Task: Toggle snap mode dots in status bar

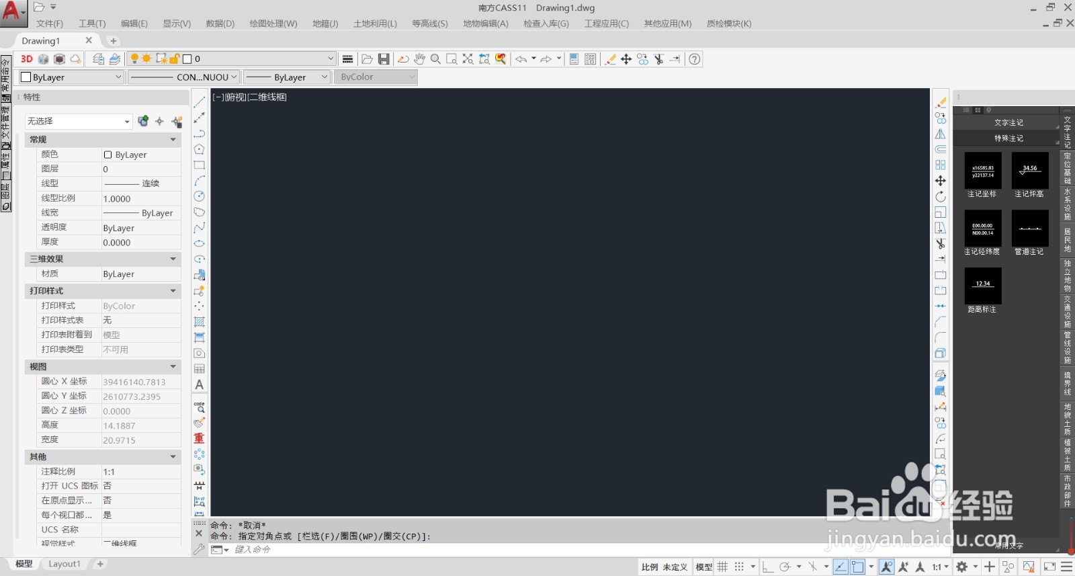Action: pos(739,567)
